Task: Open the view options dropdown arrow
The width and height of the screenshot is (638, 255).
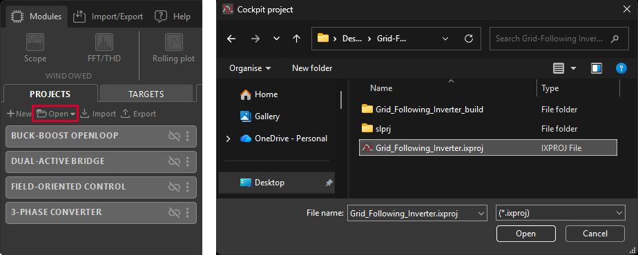Action: click(574, 68)
